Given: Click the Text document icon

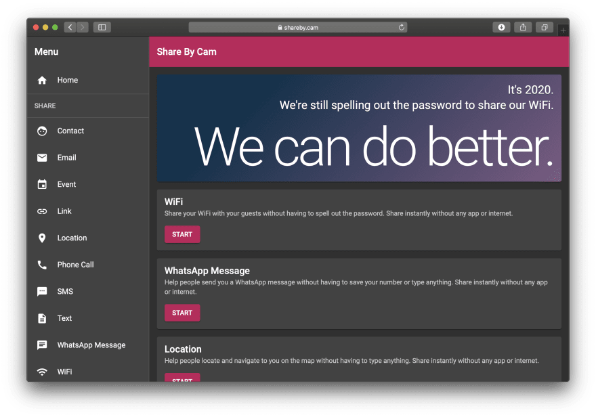Looking at the screenshot, I should [42, 318].
